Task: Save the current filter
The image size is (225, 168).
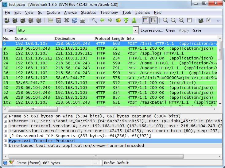Action: (197, 30)
